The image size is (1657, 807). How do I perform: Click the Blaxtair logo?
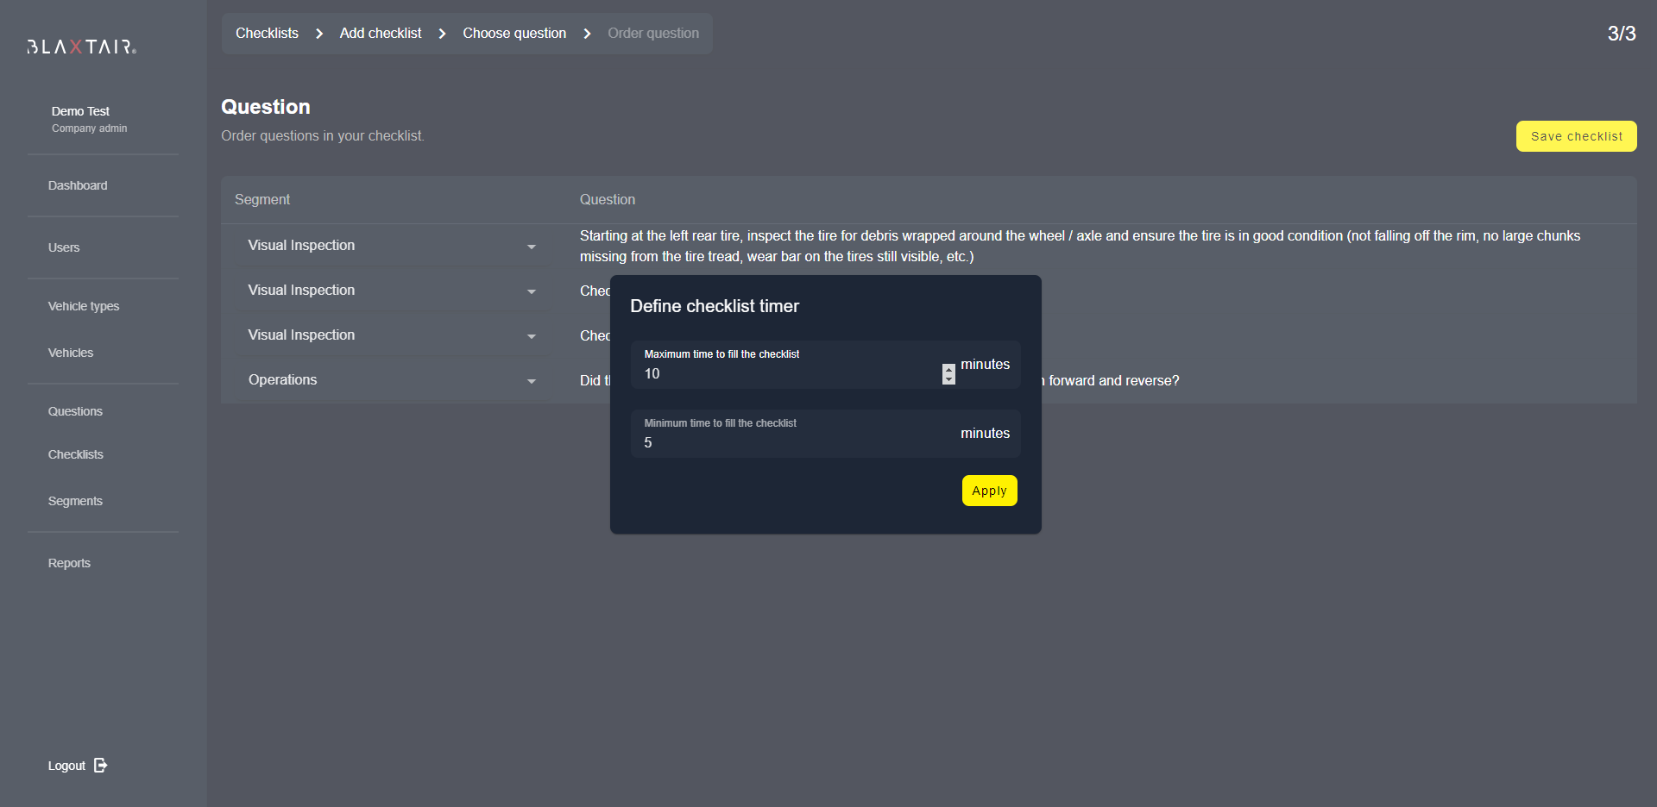81,47
